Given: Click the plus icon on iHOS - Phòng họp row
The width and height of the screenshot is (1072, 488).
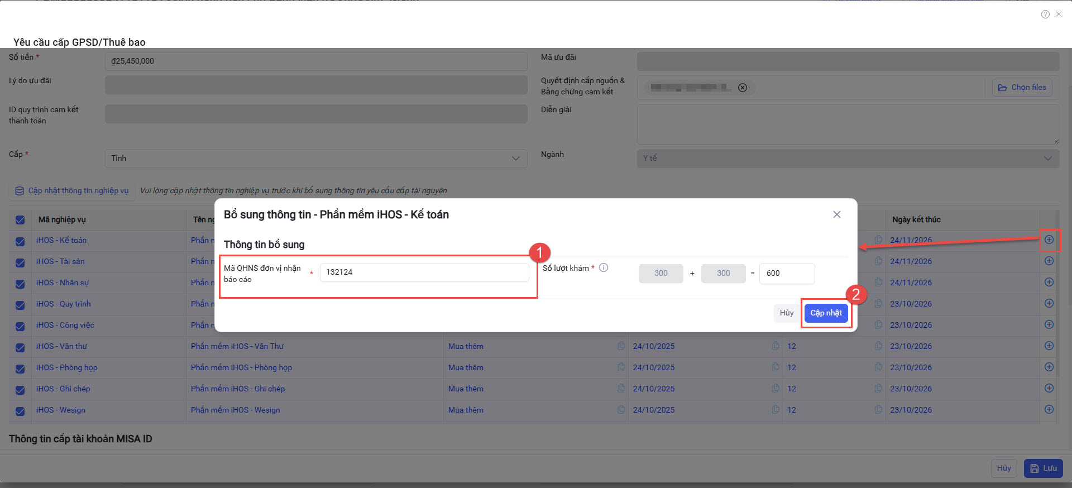Looking at the screenshot, I should click(x=1049, y=367).
